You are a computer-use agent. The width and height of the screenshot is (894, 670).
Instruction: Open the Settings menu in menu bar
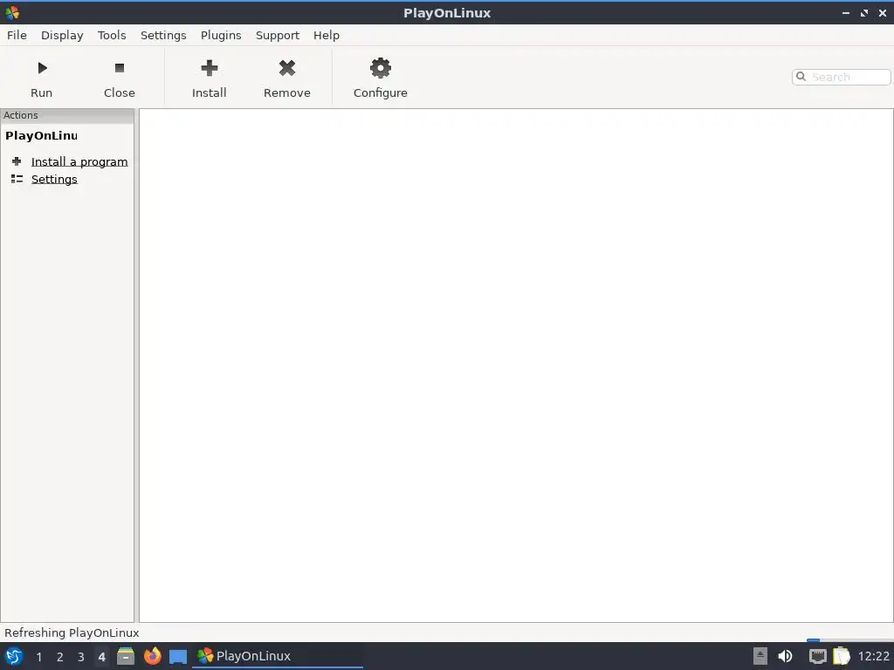tap(163, 35)
